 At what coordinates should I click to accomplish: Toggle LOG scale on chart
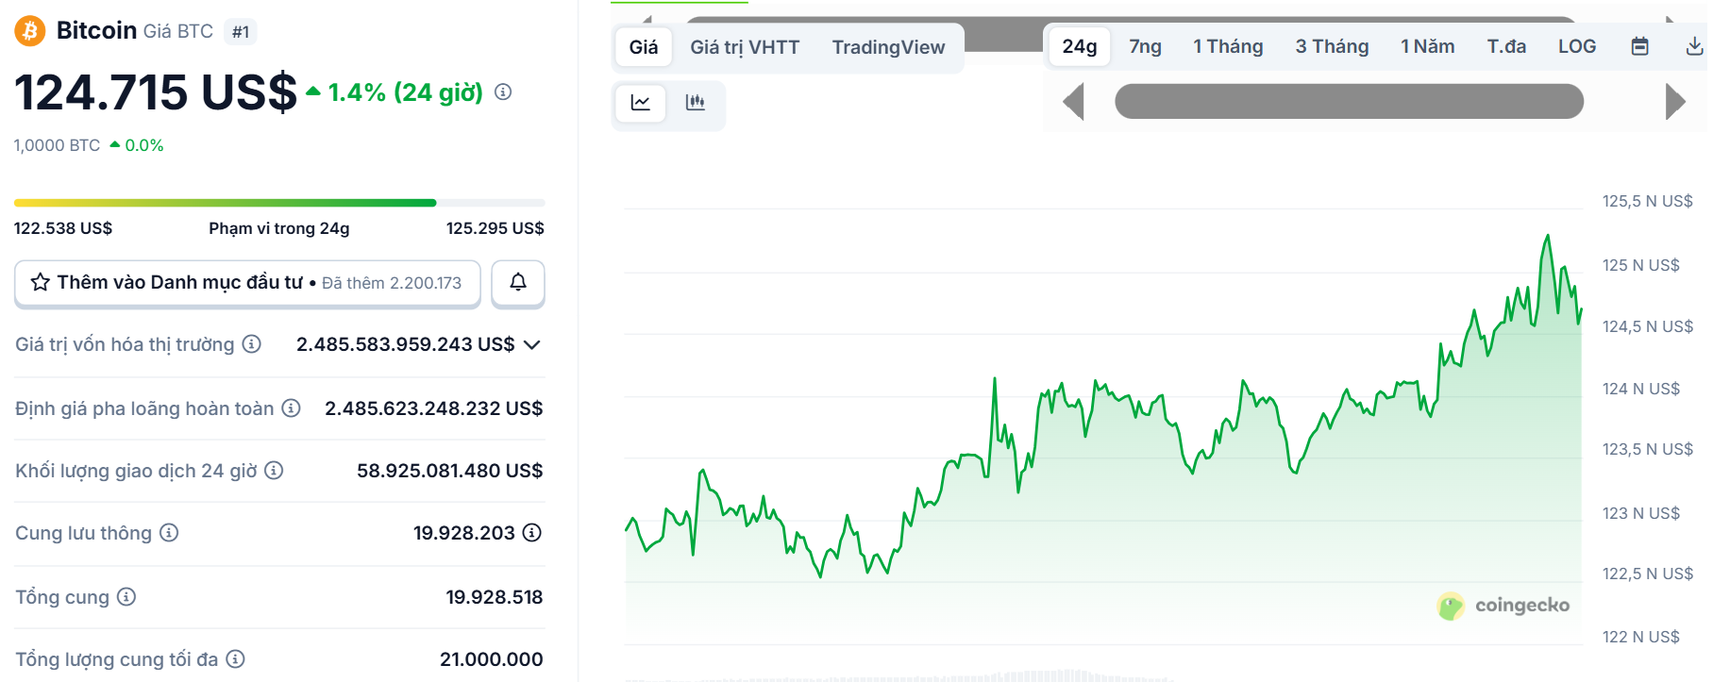point(1576,46)
